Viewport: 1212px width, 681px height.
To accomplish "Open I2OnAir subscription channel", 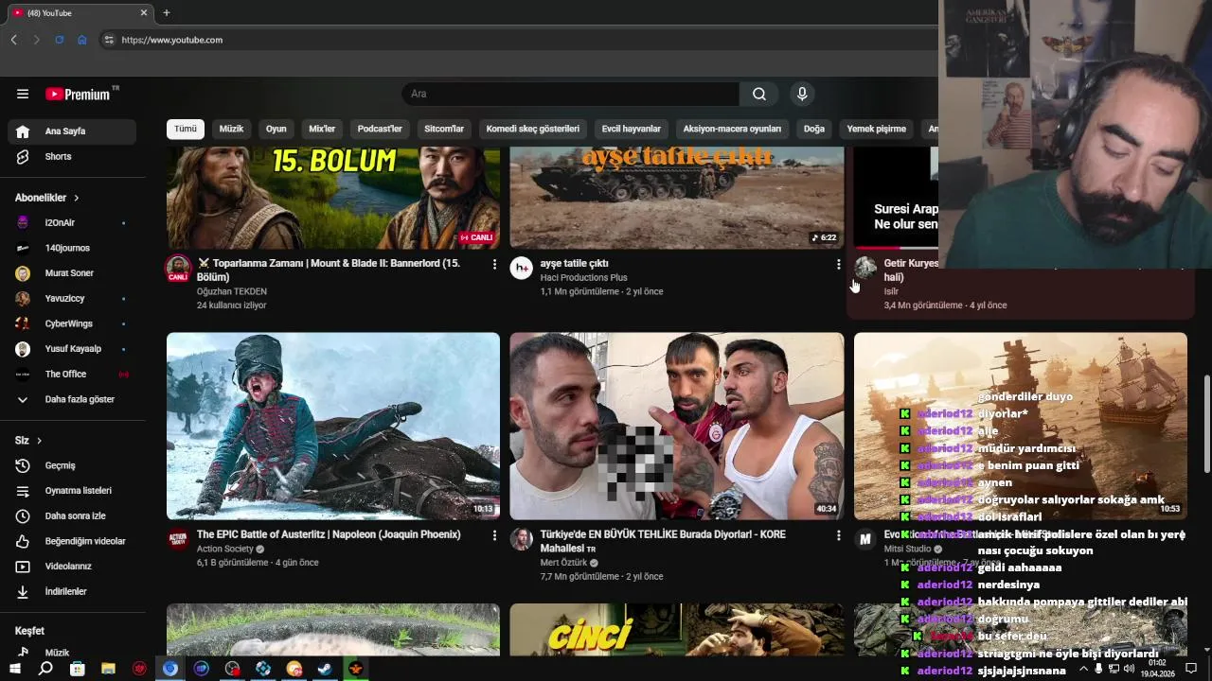I will (x=72, y=223).
